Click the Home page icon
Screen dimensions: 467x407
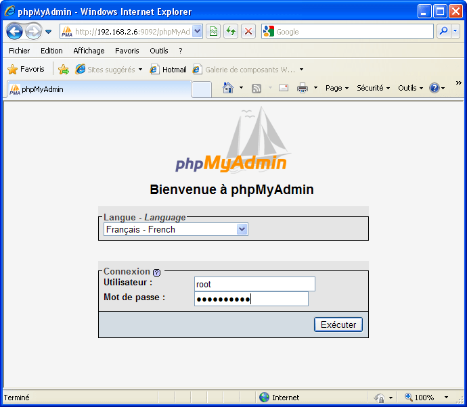click(x=228, y=88)
